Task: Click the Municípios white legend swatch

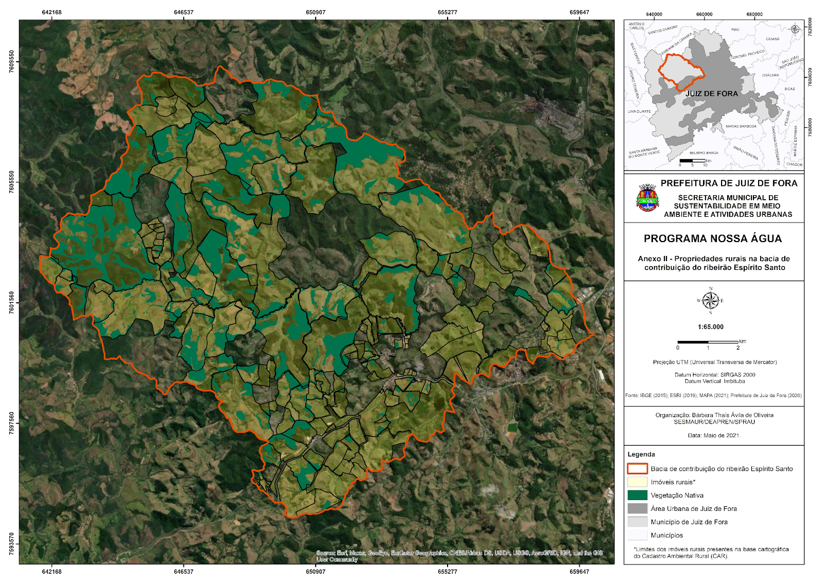Action: [637, 535]
